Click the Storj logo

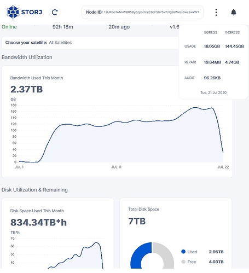pyautogui.click(x=24, y=12)
